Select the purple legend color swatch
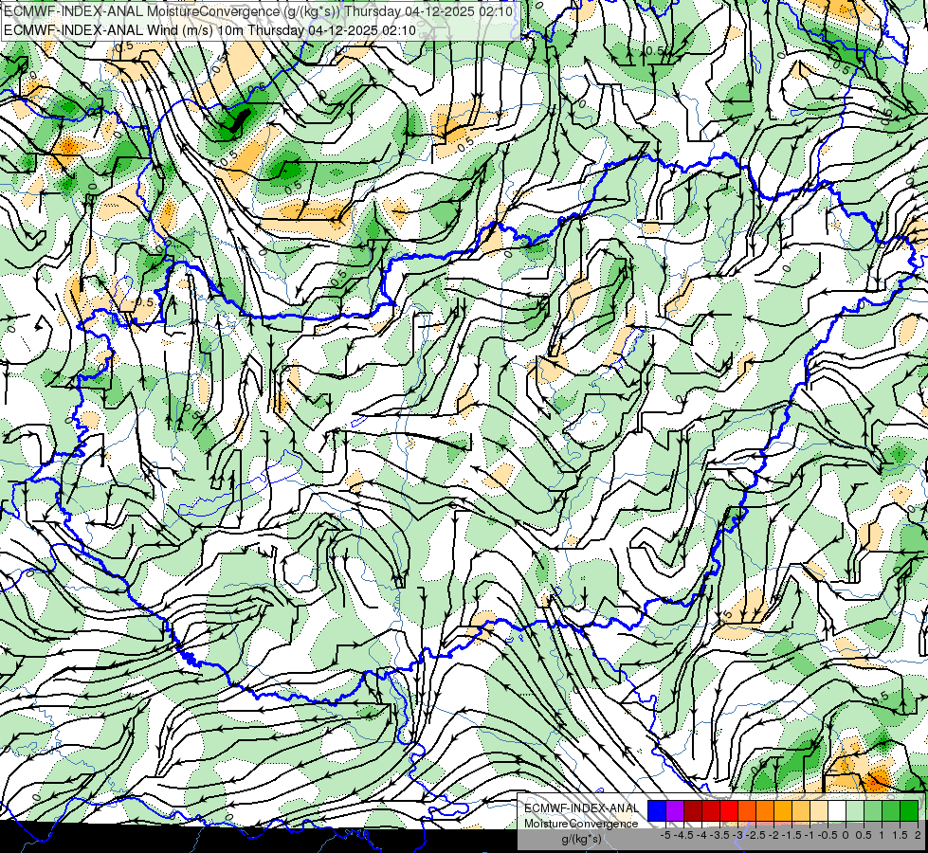928x853 pixels. (675, 811)
